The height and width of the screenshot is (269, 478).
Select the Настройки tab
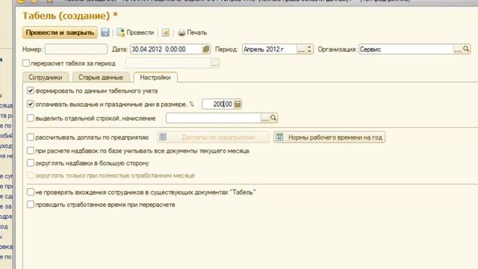(155, 77)
